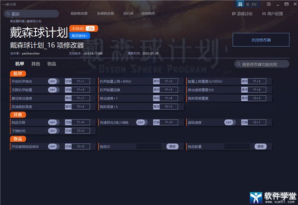Image resolution: width=298 pixels, height=205 pixels.
Task: Click the 搜索修改器功能名称 search field
Action: (262, 64)
